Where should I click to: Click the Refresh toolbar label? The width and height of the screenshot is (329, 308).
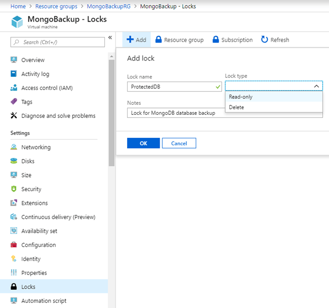279,40
